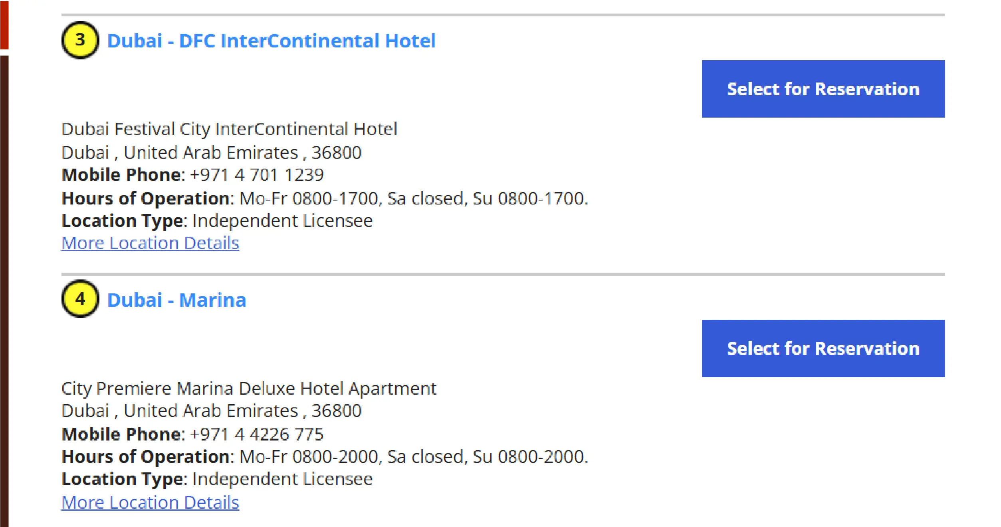Select DFC InterContinental Hotel for reservation
The height and width of the screenshot is (527, 1001).
point(823,89)
